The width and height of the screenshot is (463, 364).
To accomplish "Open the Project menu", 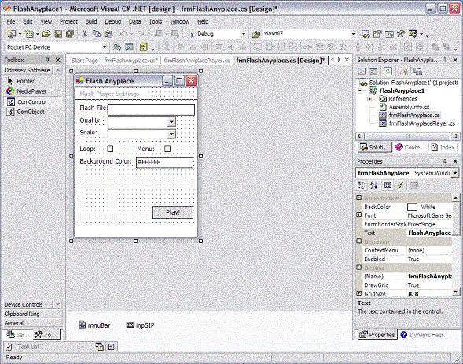I will click(x=69, y=22).
